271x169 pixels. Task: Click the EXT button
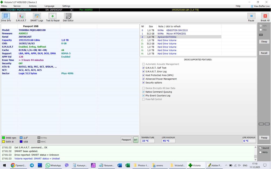136,140
